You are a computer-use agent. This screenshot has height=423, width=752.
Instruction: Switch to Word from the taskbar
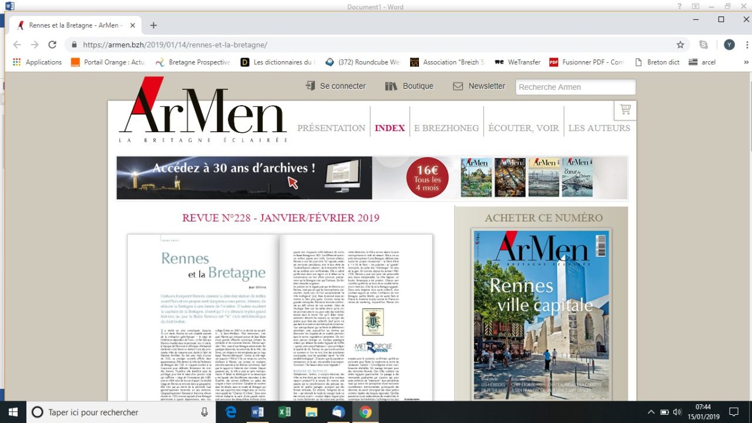(x=257, y=412)
